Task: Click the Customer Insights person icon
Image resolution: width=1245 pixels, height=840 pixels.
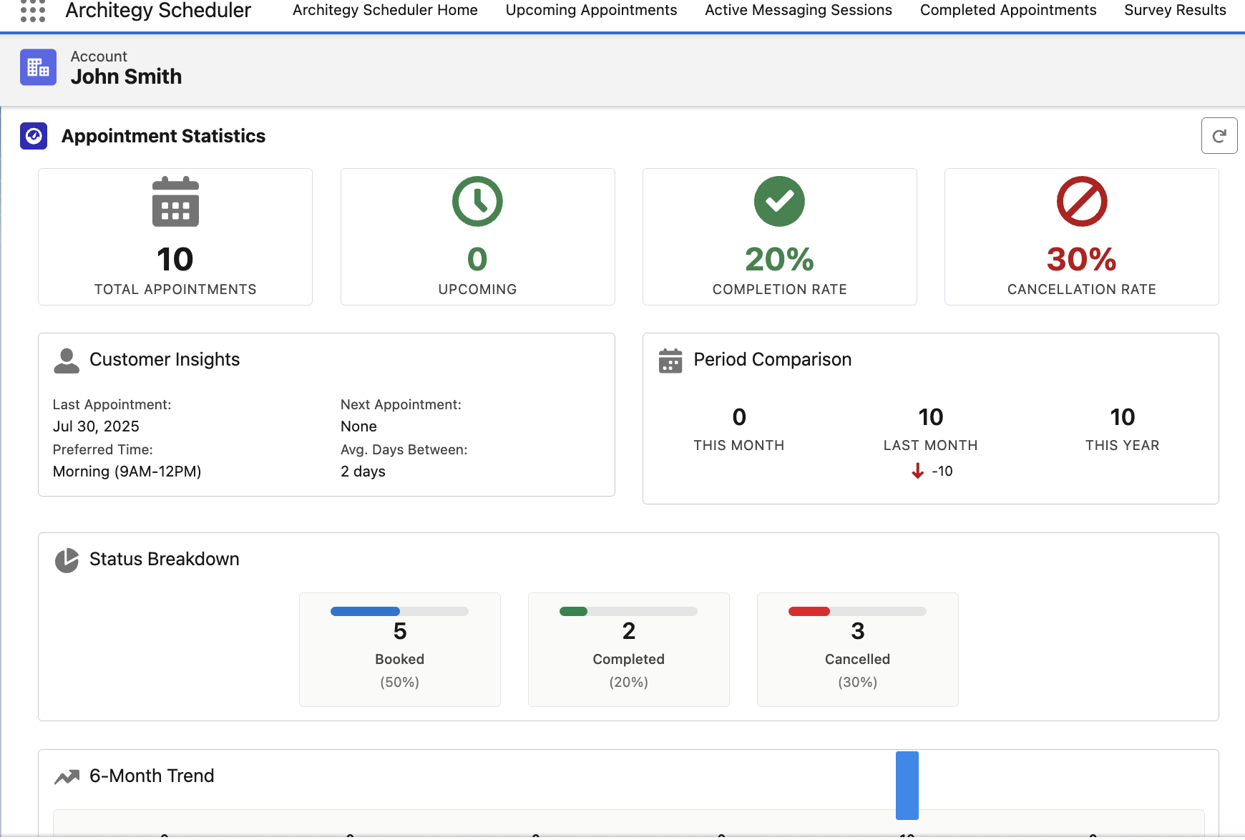Action: (67, 361)
